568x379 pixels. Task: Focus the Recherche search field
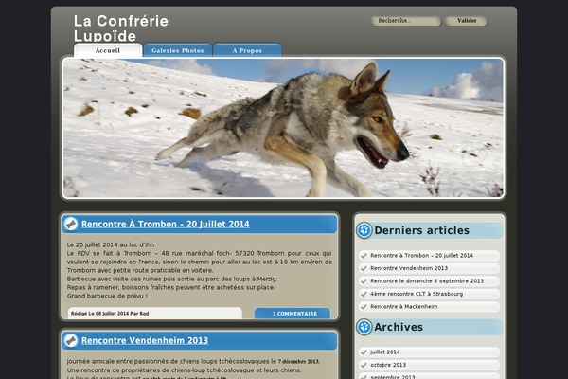click(x=406, y=21)
